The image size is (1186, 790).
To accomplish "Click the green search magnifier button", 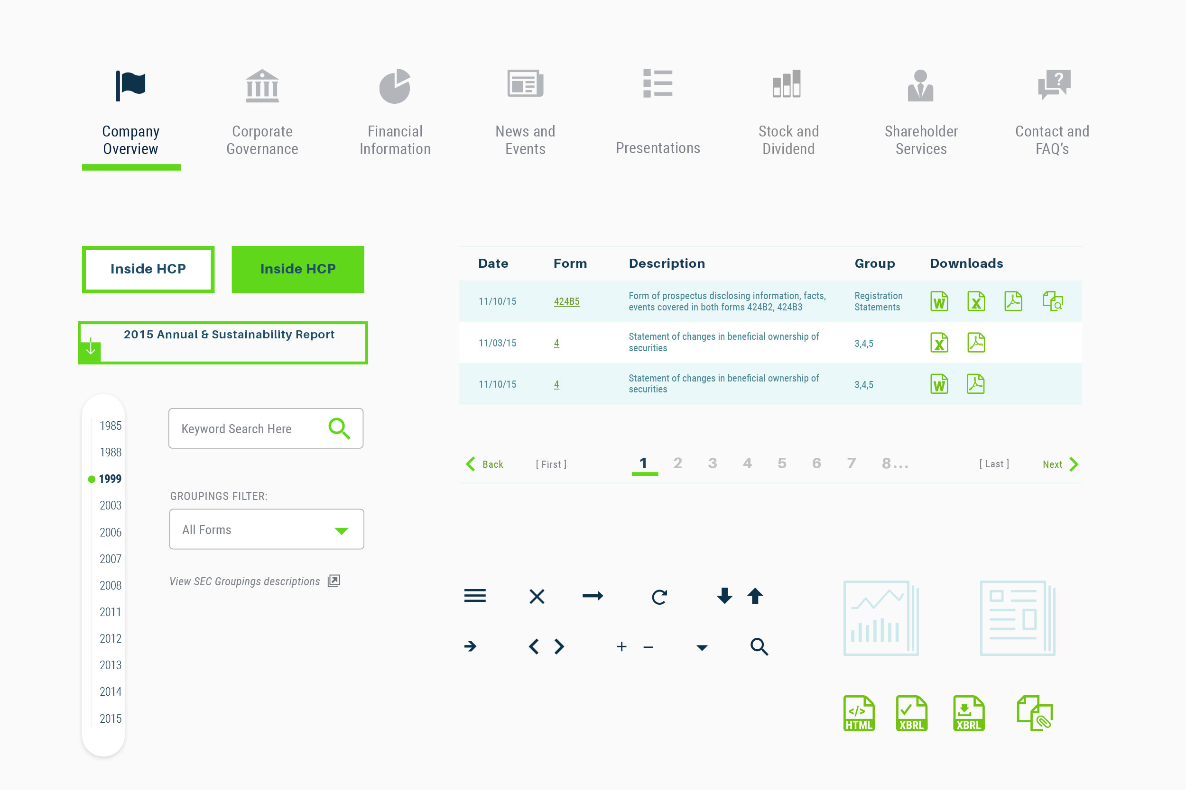I will coord(339,429).
